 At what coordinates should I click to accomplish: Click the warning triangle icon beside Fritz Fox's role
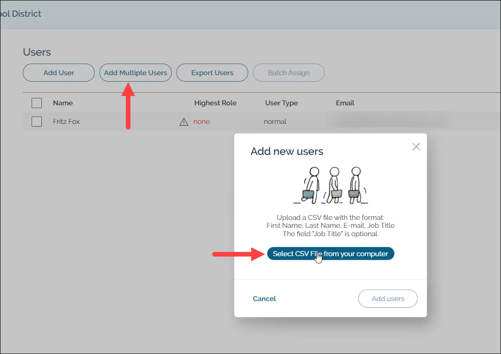[184, 122]
